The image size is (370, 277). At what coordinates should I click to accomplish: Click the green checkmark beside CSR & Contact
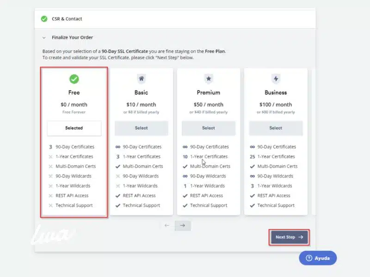(44, 19)
